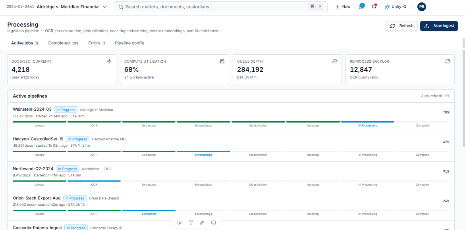Open the Halcyon-CustodianSet-19 pipeline
The height and width of the screenshot is (230, 465).
pos(38,139)
